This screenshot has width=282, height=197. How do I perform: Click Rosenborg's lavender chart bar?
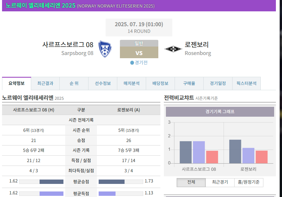tap(248, 156)
